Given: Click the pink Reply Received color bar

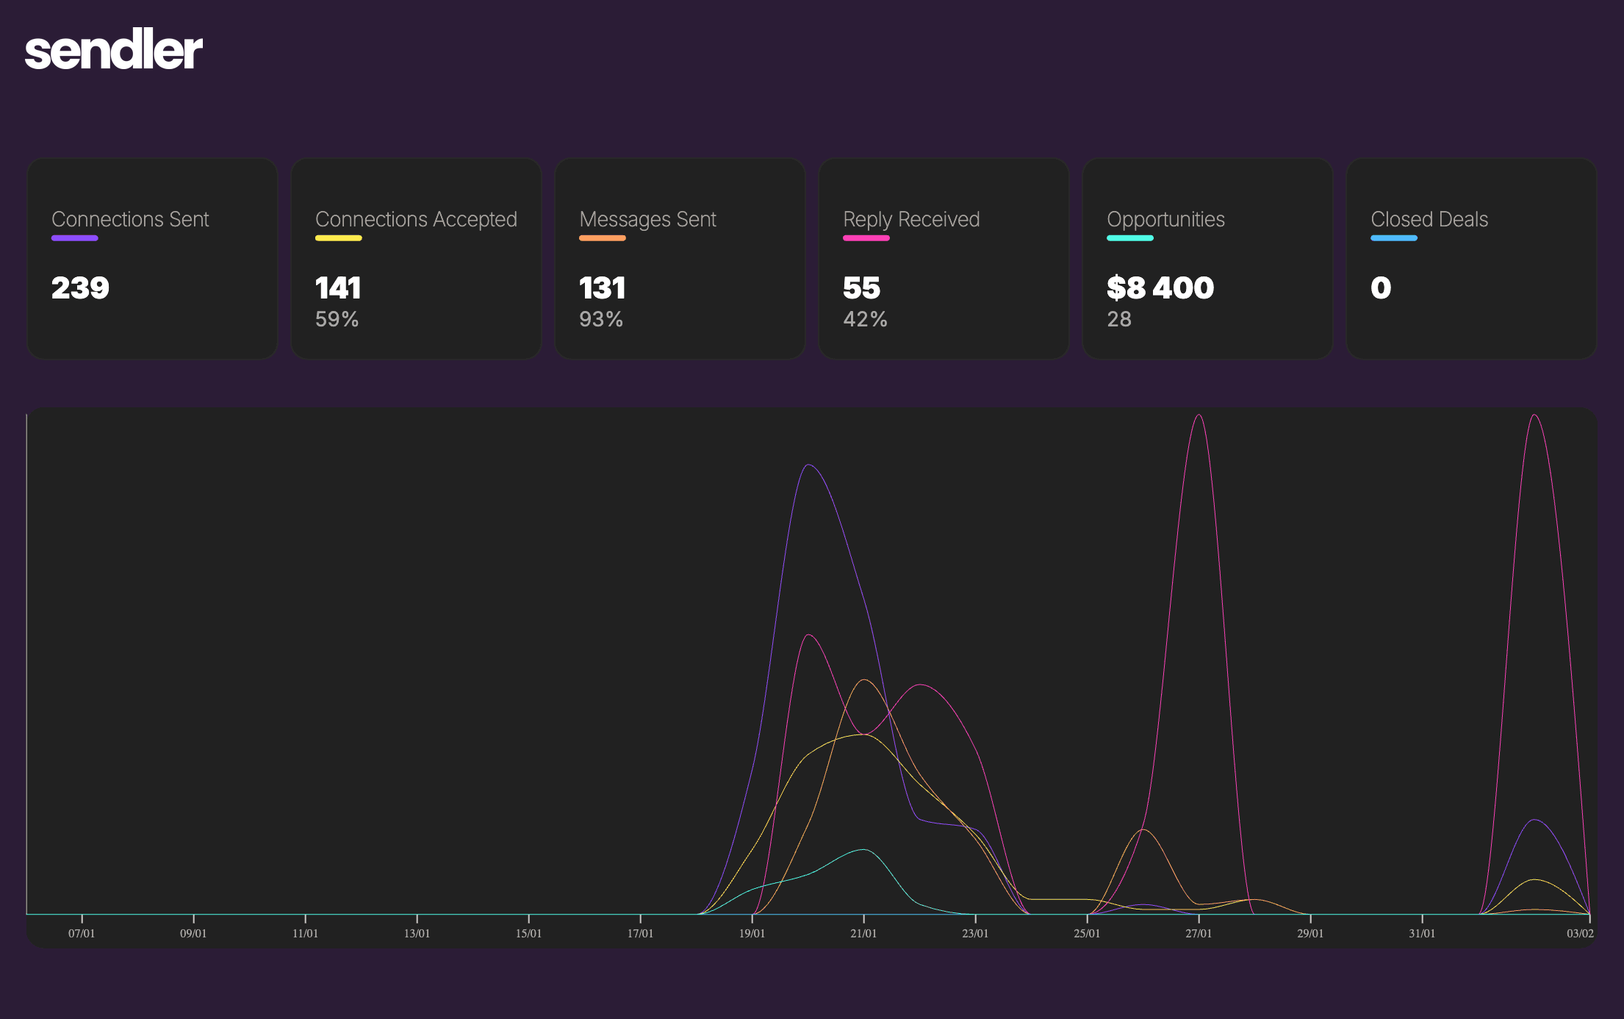Looking at the screenshot, I should click(x=866, y=238).
